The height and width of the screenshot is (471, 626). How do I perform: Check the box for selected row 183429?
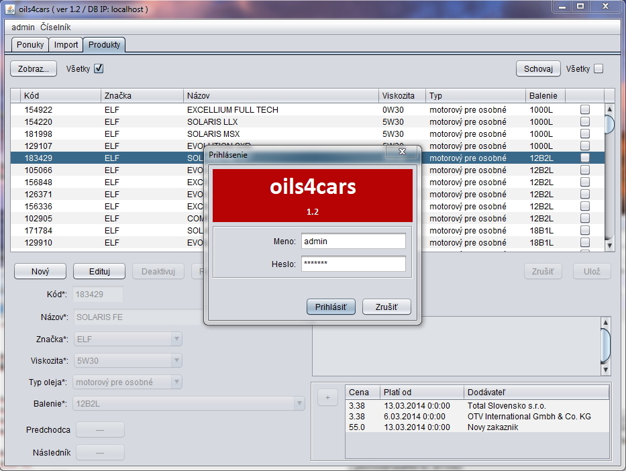coord(585,158)
